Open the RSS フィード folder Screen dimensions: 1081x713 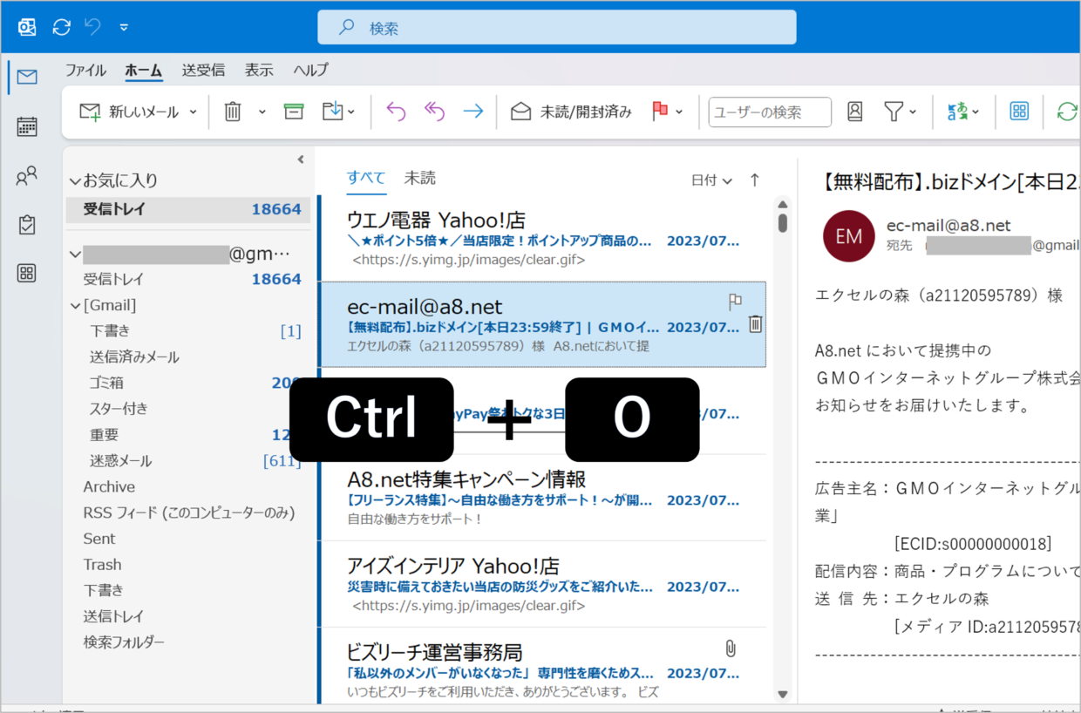(x=187, y=513)
